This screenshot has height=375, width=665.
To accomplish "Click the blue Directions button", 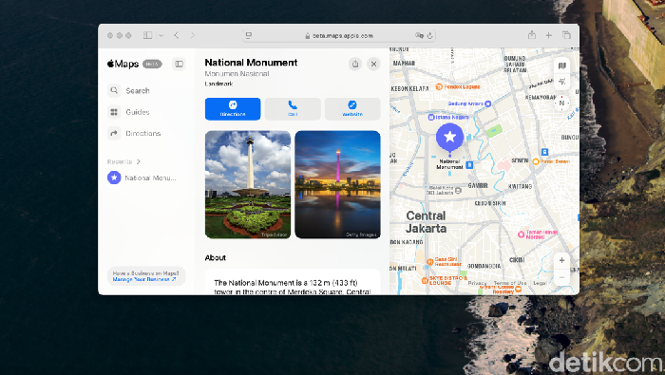I will pos(233,109).
